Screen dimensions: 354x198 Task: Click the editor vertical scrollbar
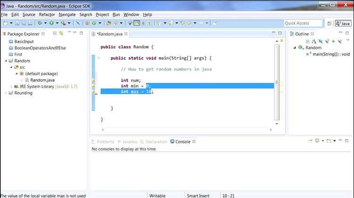click(x=277, y=82)
